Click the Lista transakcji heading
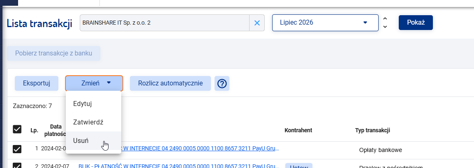Screen dimensions: 474x168 [39, 23]
